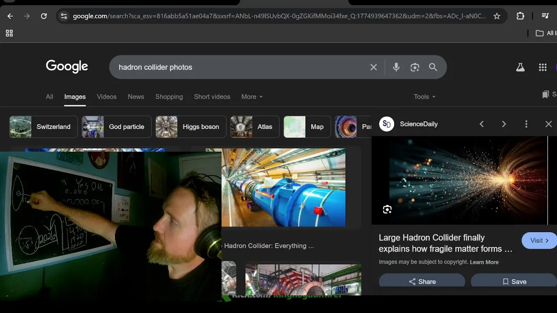Viewport: 557px width, 313px height.
Task: Switch to the All results tab
Action: 50,97
